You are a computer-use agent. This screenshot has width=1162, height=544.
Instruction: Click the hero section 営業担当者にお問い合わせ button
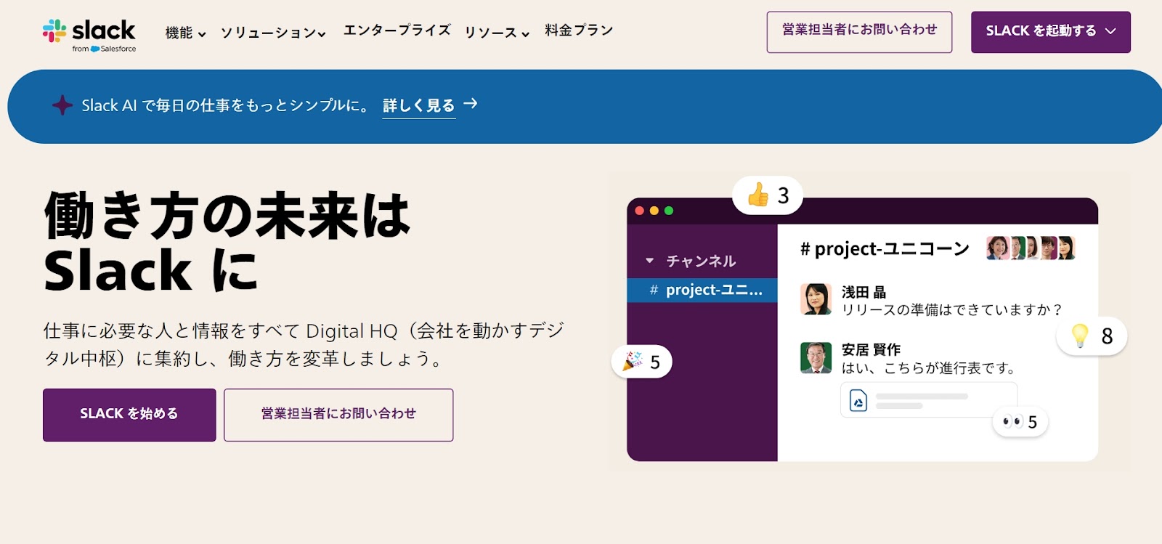coord(338,415)
